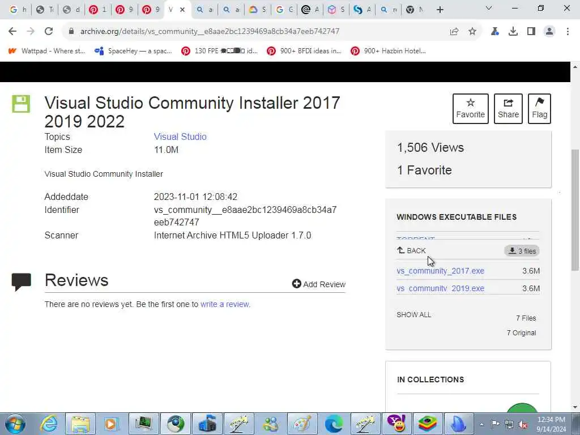580x435 pixels.
Task: Close the active archive.org tab
Action: coord(182,10)
